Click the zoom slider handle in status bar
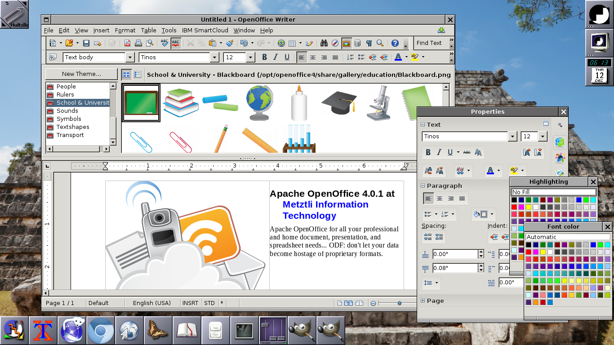 tap(400, 303)
